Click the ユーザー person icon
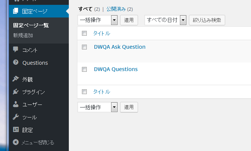Image resolution: width=251 pixels, height=151 pixels. [16, 104]
